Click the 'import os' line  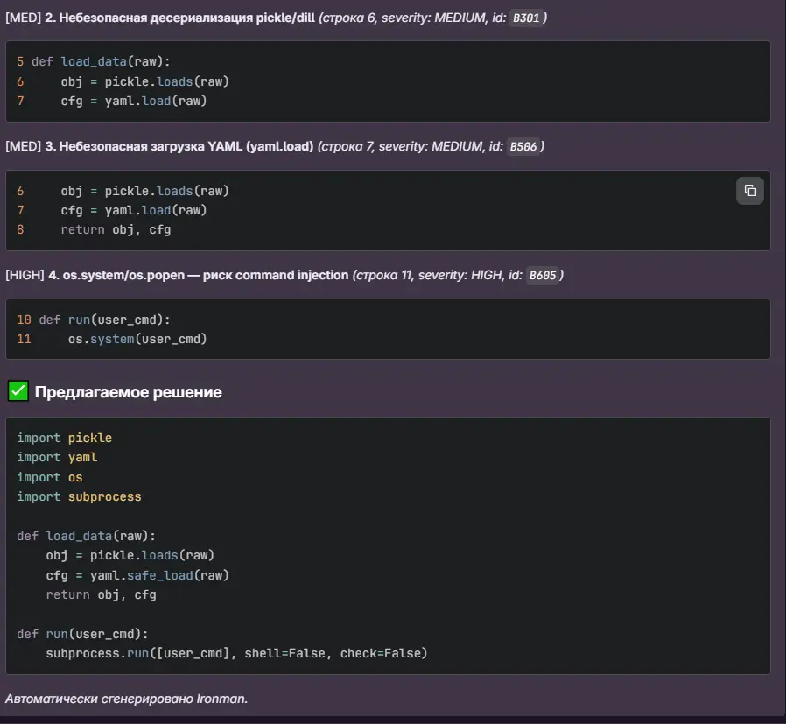point(50,477)
